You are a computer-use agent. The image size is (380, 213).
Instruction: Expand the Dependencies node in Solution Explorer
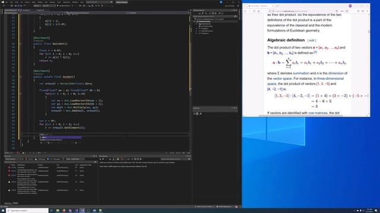pos(197,24)
